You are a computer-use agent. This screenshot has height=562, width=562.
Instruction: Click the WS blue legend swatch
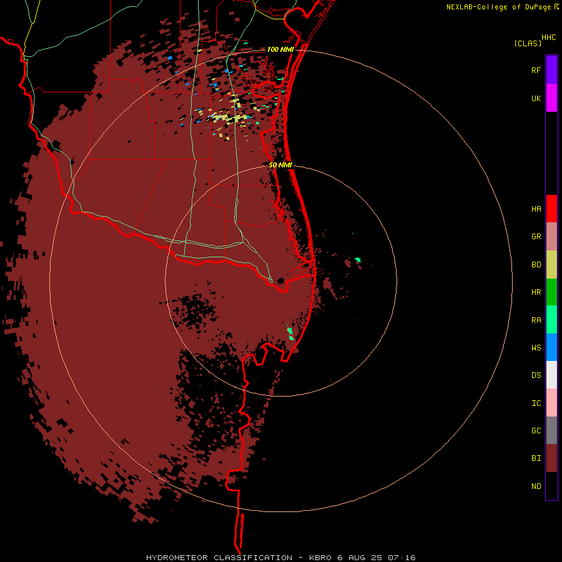pyautogui.click(x=551, y=347)
